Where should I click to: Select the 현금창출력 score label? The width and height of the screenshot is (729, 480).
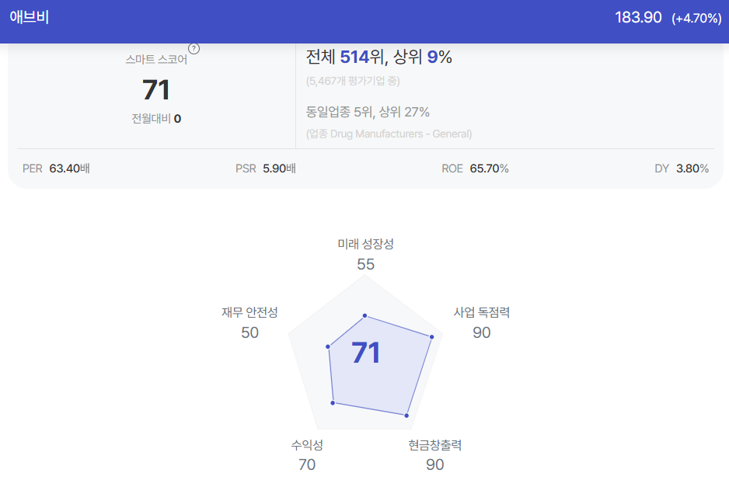(x=435, y=445)
